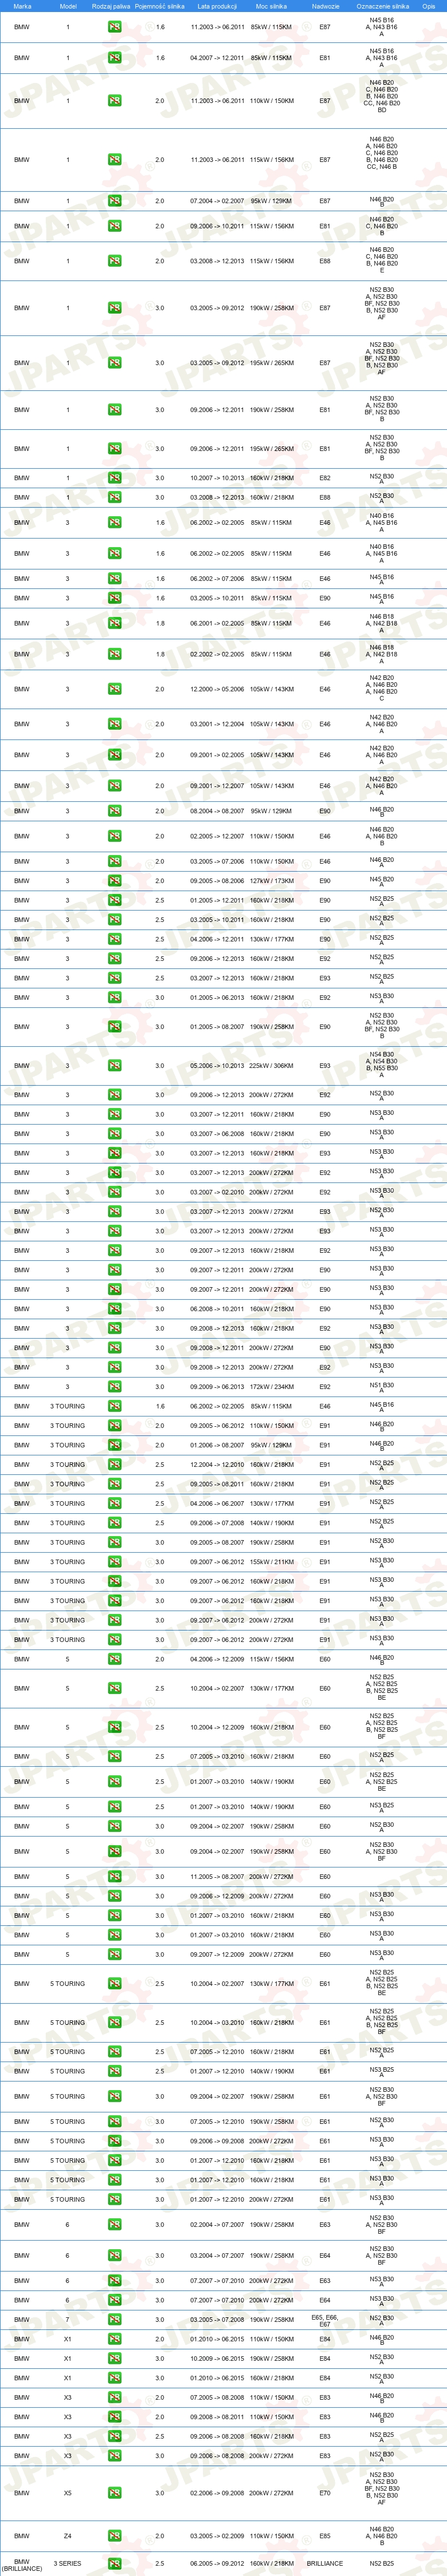Click the 02.2006 -> 09.2008 production years cell

pos(217,2493)
